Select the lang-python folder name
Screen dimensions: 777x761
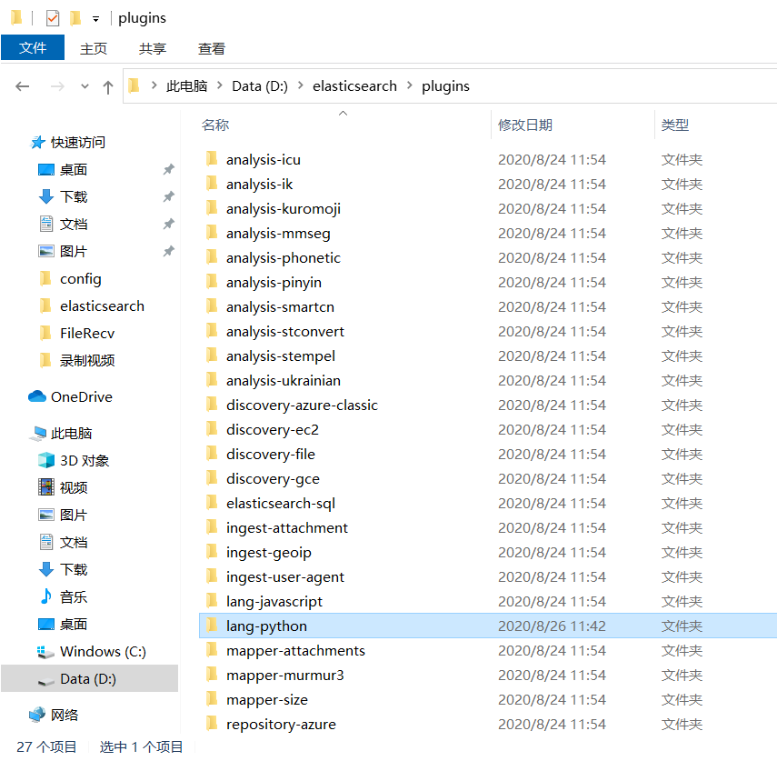266,626
